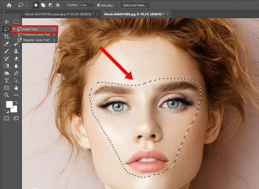Open Edit Toolbar three-dots menu

pos(16,95)
